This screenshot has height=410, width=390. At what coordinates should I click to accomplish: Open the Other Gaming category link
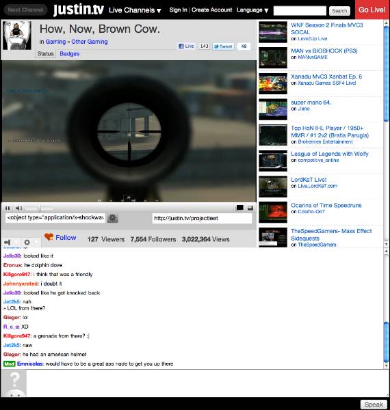click(x=90, y=42)
